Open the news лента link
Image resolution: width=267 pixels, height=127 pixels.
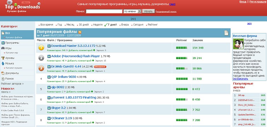pyautogui.click(x=6, y=92)
